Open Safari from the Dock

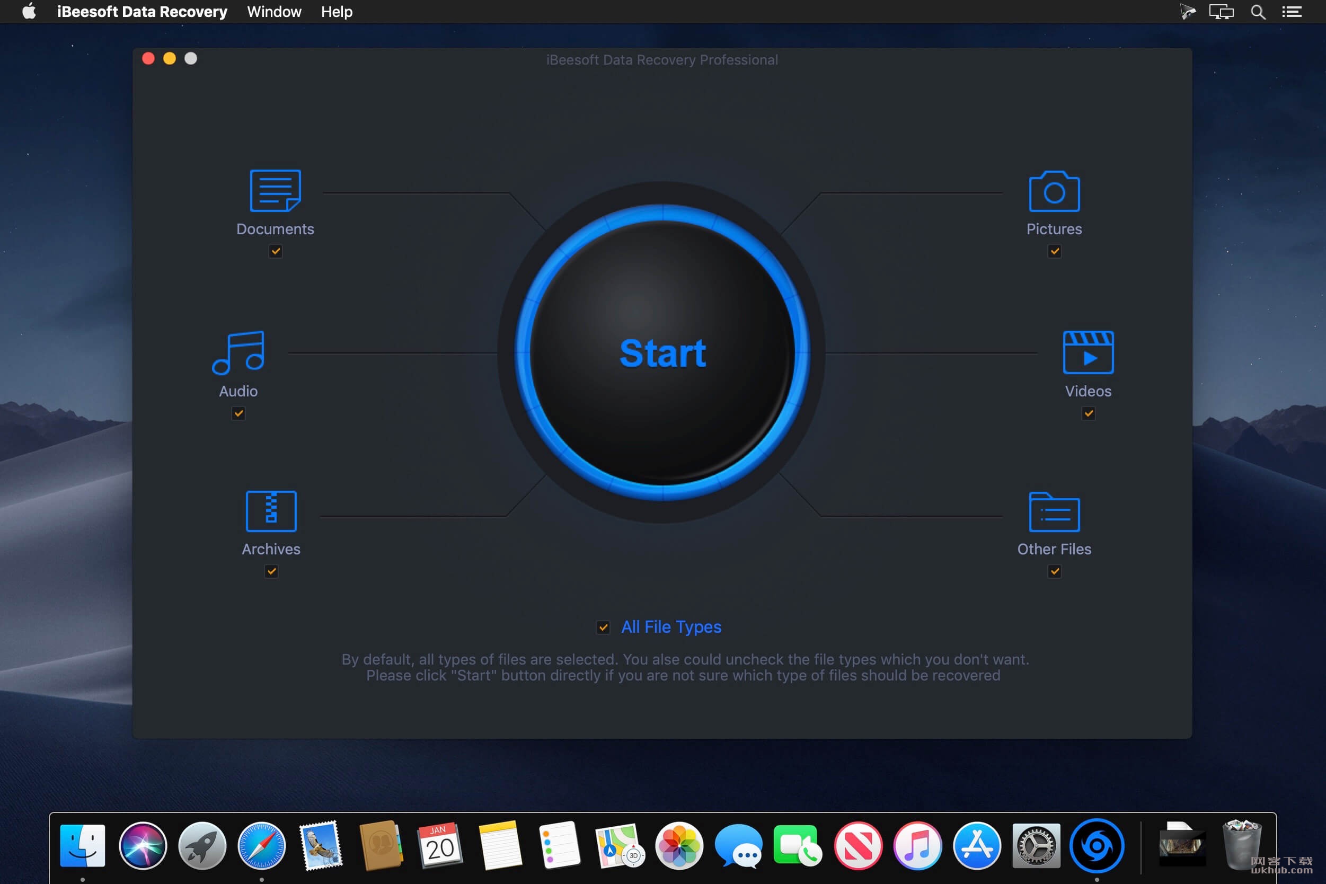coord(262,846)
